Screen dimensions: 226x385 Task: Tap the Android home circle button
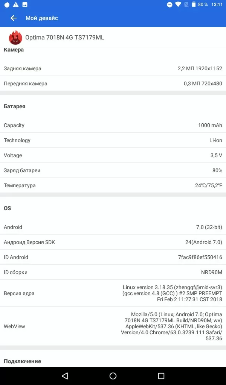[x=113, y=376]
